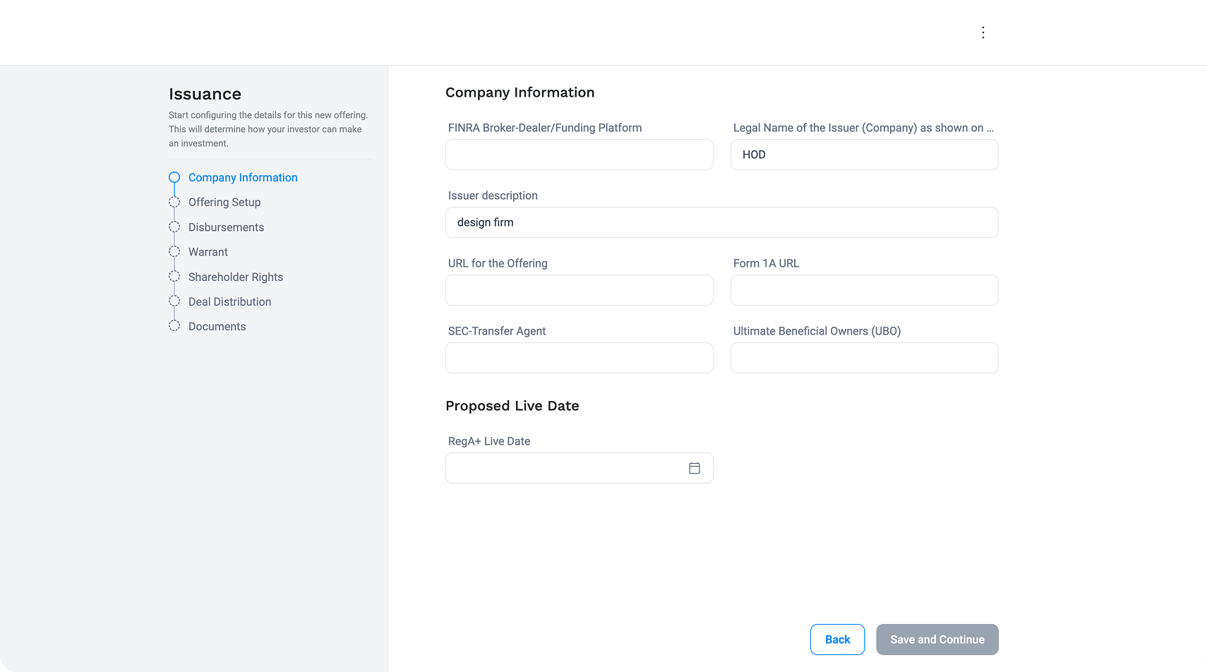Image resolution: width=1207 pixels, height=672 pixels.
Task: Open calendar picker for RegA+ Live Date
Action: tap(695, 468)
